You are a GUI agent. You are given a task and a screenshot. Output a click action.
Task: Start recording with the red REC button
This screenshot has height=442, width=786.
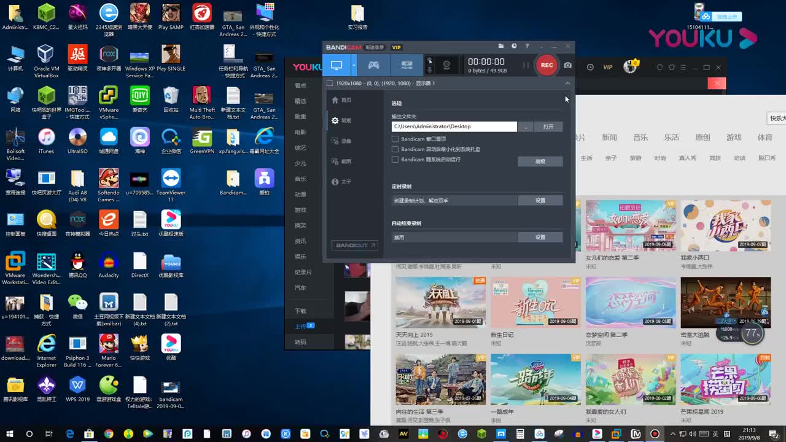click(547, 65)
